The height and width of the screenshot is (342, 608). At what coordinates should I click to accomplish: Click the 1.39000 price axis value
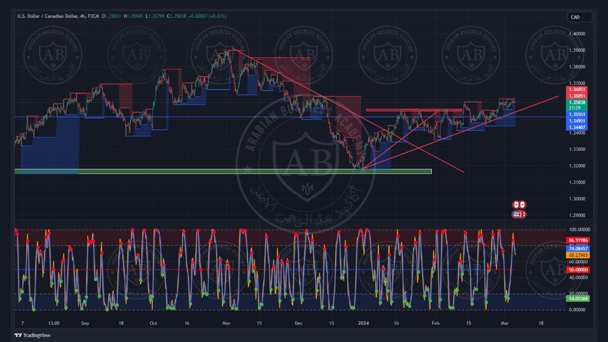pos(578,50)
